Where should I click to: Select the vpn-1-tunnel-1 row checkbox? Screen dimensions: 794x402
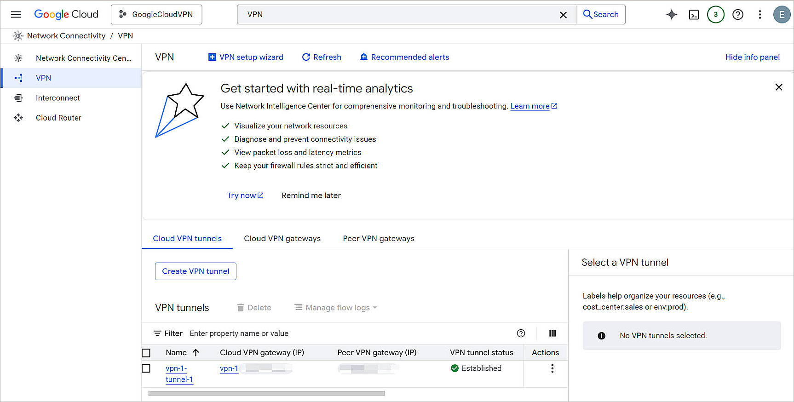[146, 368]
